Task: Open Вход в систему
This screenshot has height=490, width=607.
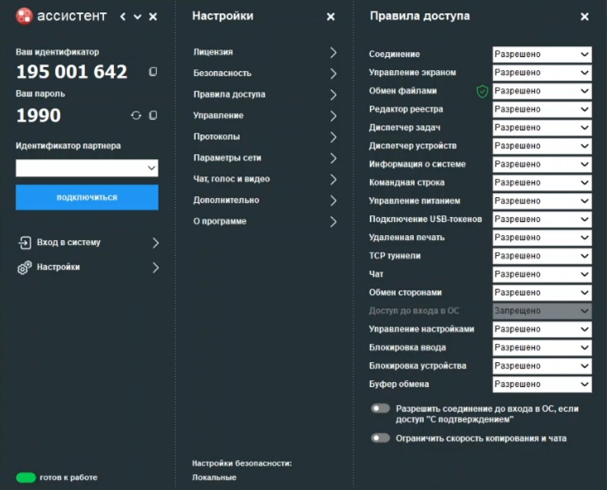Action: coord(88,243)
